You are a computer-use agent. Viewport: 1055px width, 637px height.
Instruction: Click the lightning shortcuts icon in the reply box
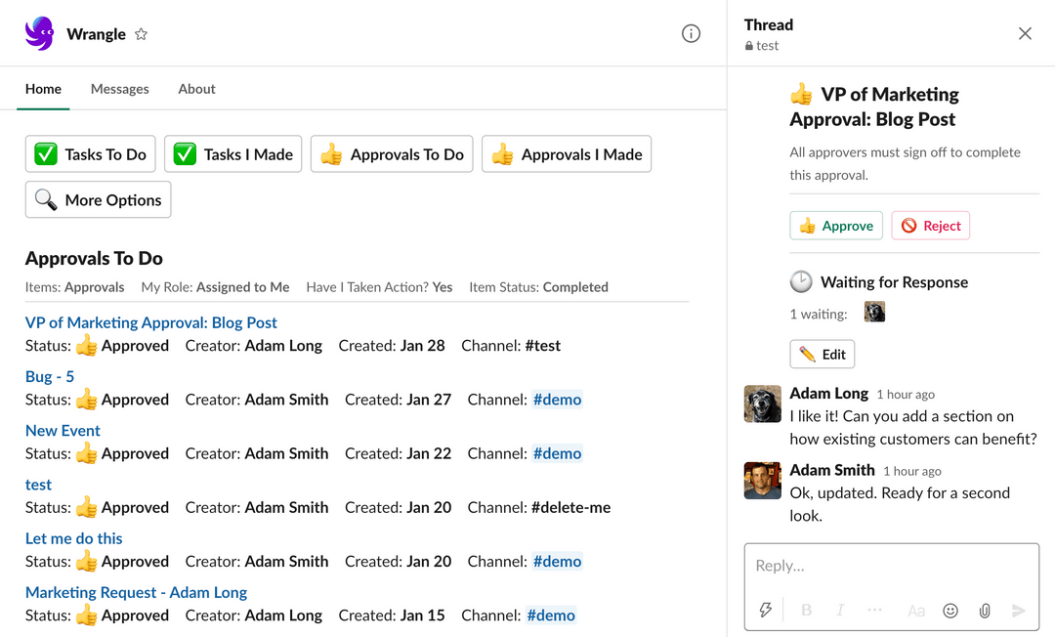766,610
